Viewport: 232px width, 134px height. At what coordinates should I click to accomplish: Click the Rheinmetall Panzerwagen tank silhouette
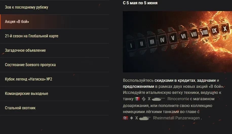pyautogui.click(x=145, y=118)
